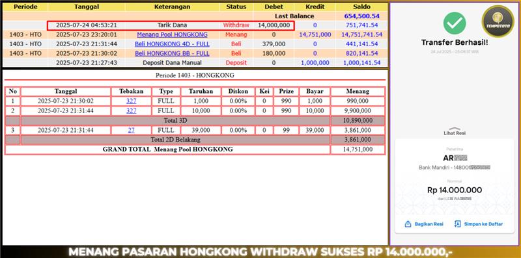Click the red Deposit status text
The width and height of the screenshot is (521, 258).
[236, 62]
